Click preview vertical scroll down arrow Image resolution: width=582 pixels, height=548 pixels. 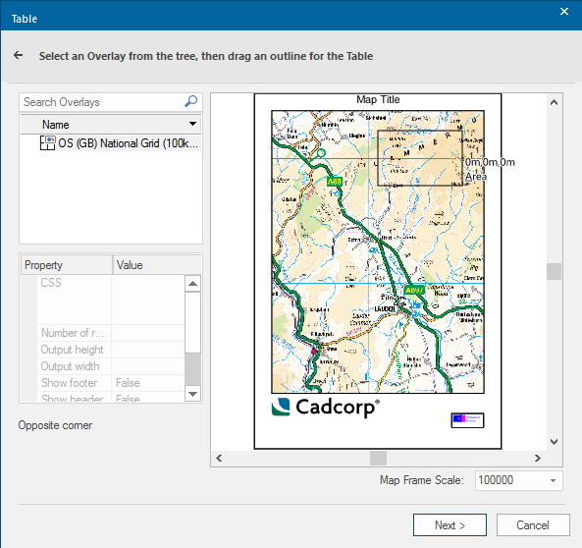tap(554, 442)
